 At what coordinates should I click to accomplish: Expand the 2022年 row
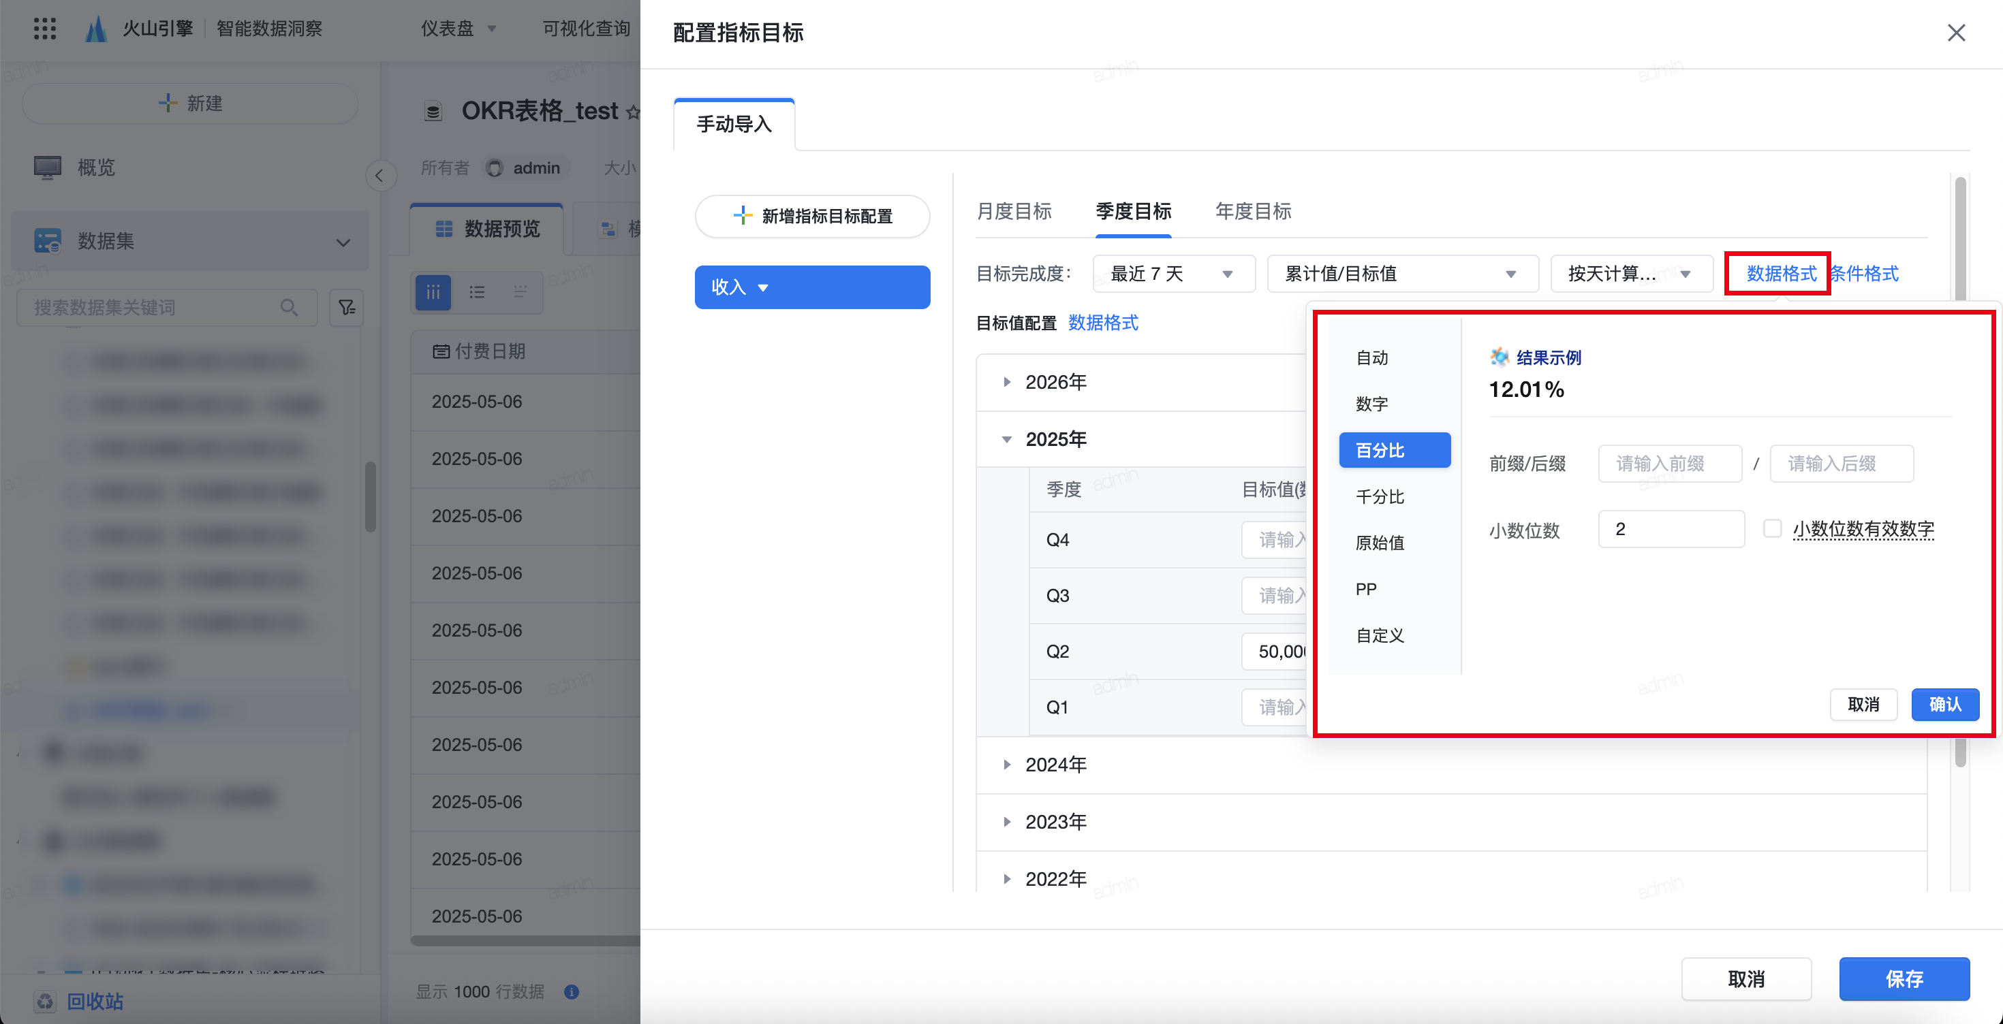[x=1007, y=879]
